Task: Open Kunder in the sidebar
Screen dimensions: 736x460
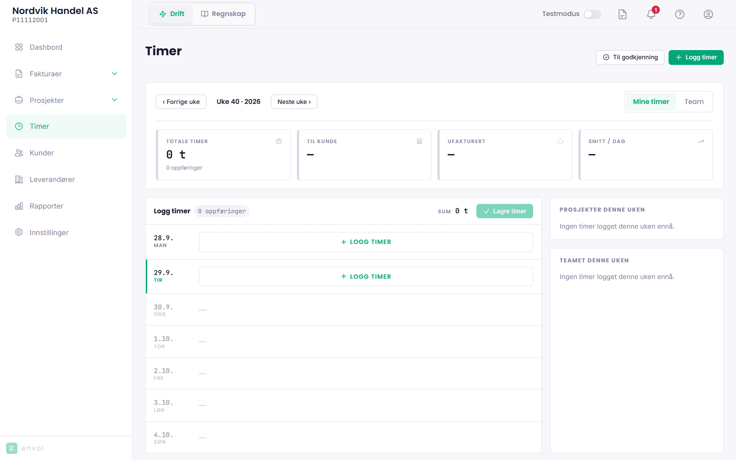Action: 66,153
